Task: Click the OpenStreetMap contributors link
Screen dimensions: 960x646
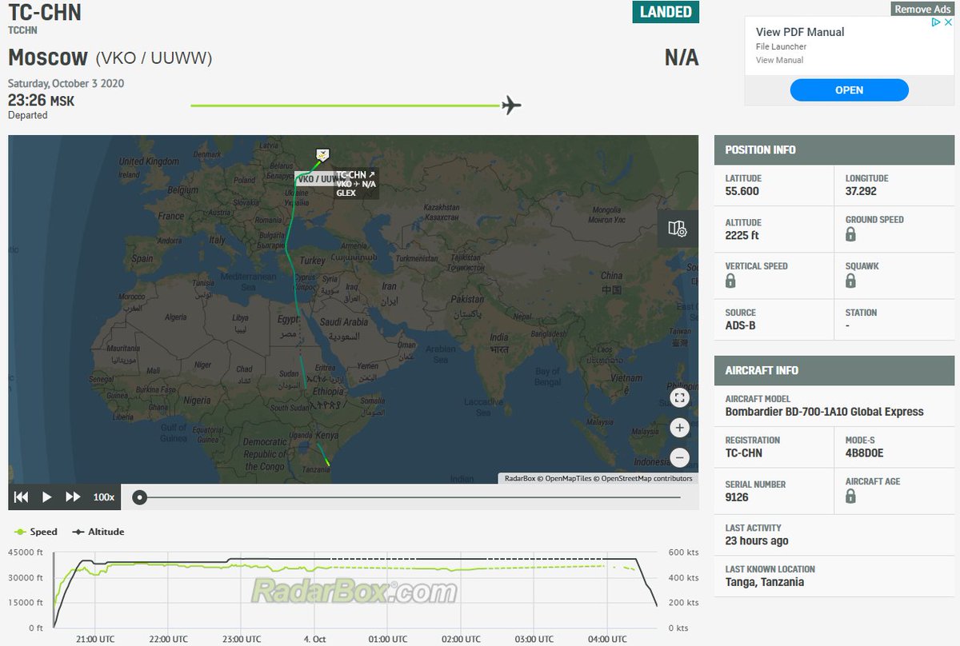Action: point(647,478)
